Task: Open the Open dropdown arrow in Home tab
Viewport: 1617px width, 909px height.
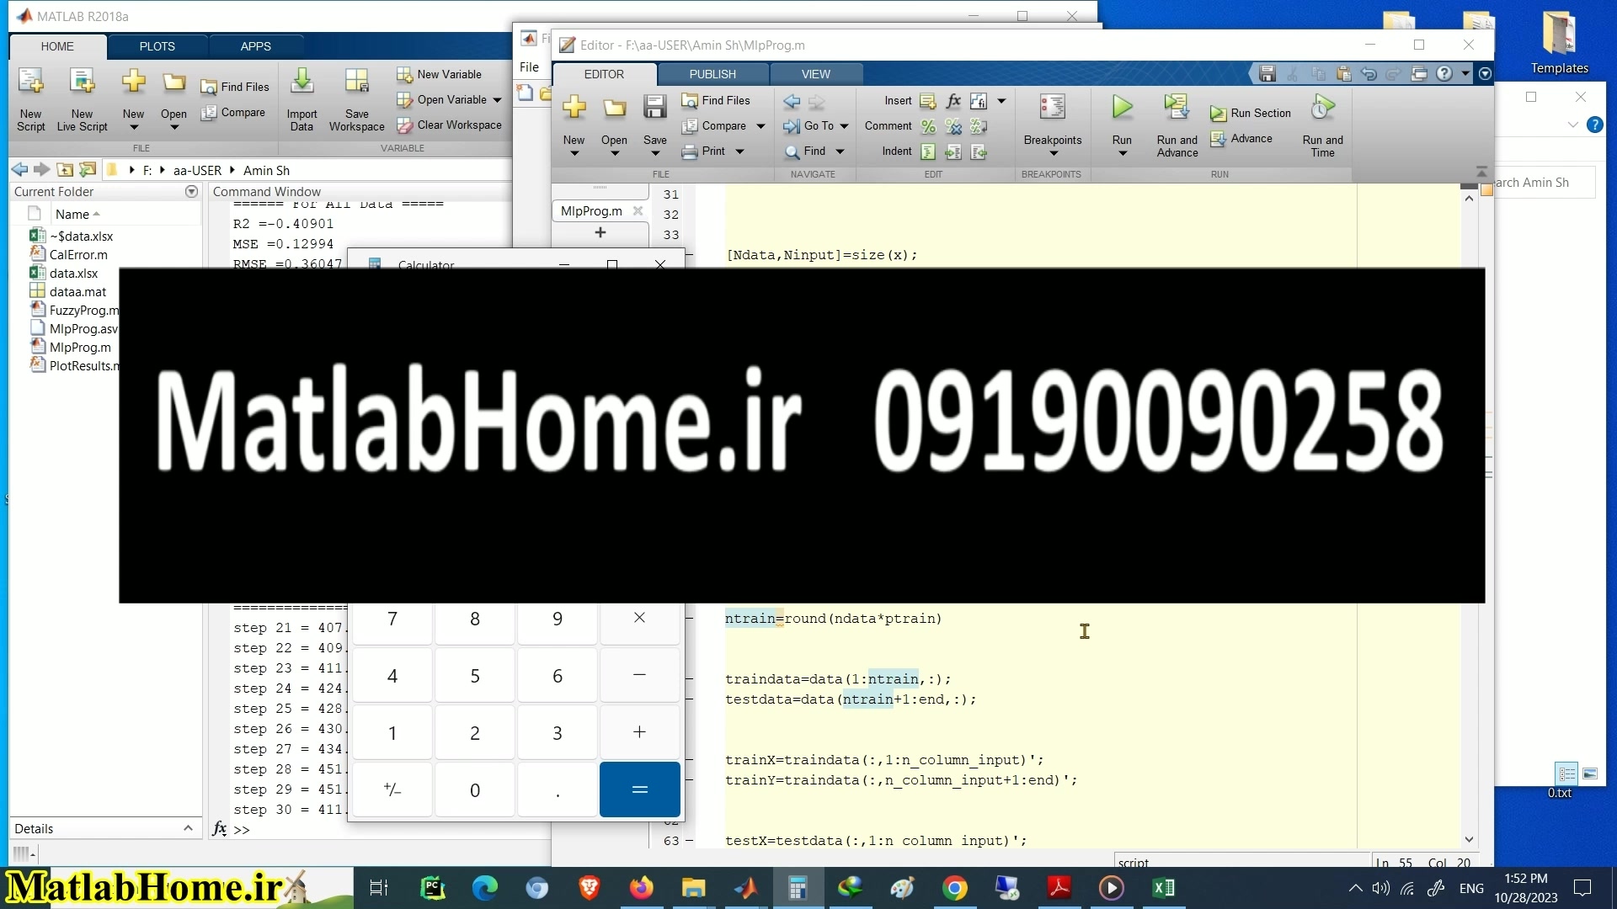Action: (x=174, y=128)
